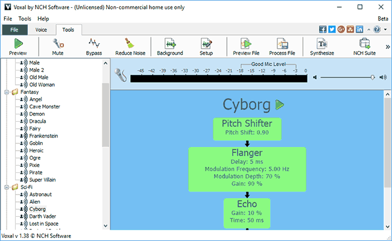Viewport: 392px width, 241px height.
Task: Select the Male 2 voice
Action: [x=37, y=70]
